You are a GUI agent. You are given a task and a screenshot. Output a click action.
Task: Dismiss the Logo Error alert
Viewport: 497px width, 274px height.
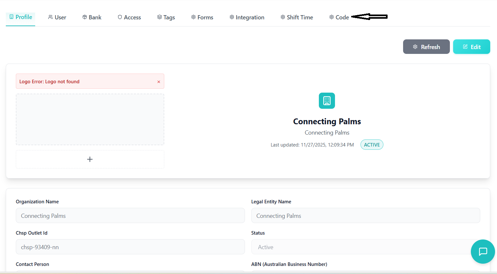158,82
